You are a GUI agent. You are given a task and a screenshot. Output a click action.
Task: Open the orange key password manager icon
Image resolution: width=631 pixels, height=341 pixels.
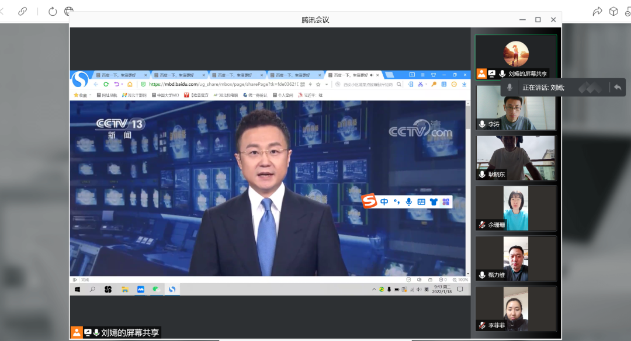tap(434, 85)
